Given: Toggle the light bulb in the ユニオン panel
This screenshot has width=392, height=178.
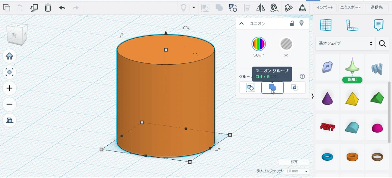Looking at the screenshot, I should [302, 23].
